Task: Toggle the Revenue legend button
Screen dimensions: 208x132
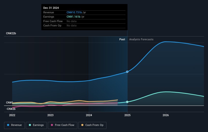Action: [14, 125]
